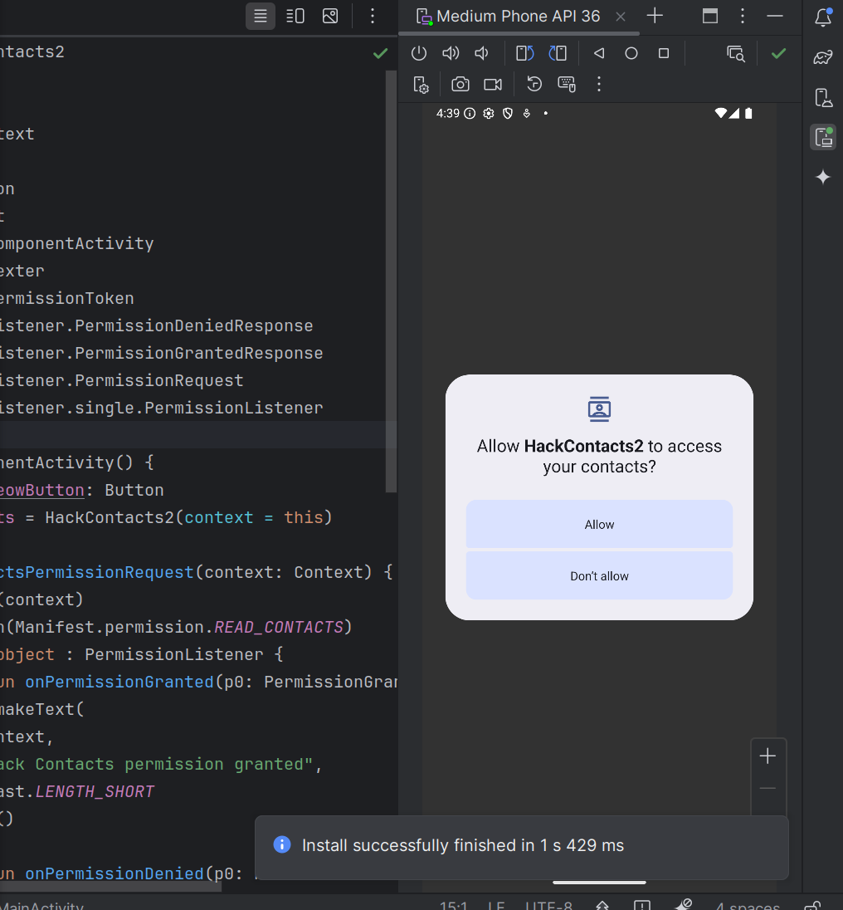Zoom out the emulator display
843x910 pixels.
767,789
